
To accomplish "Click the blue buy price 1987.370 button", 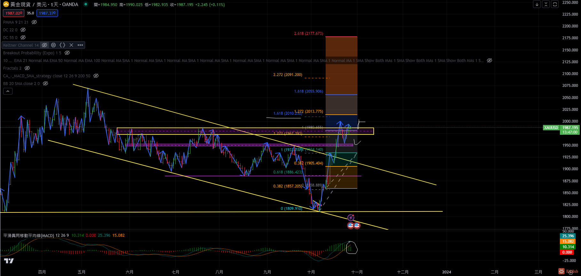I will [x=47, y=13].
